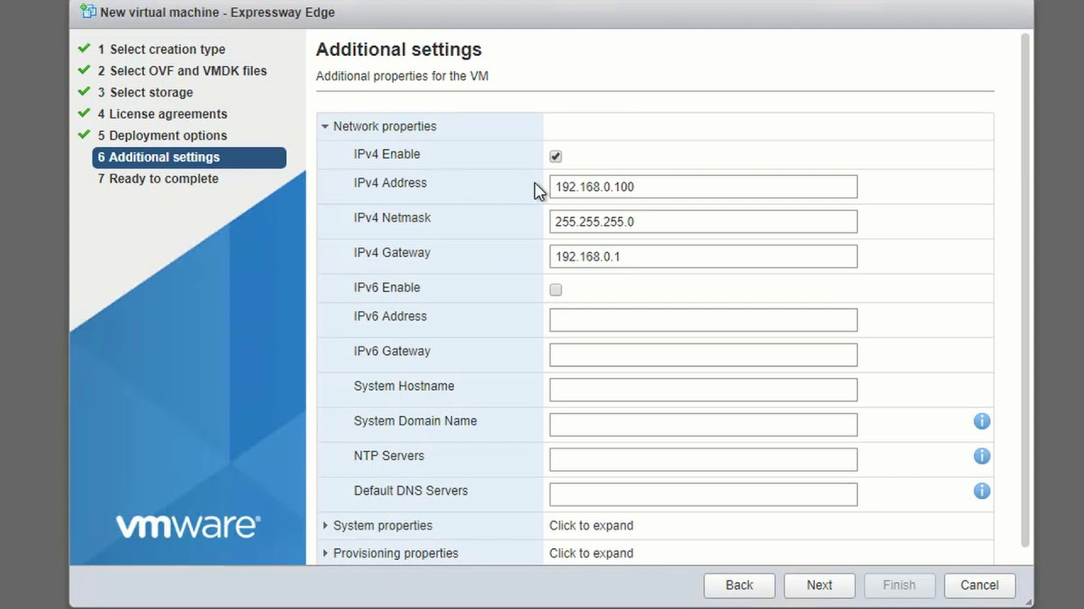
Task: Go to step 4 License agreements
Action: click(x=162, y=114)
